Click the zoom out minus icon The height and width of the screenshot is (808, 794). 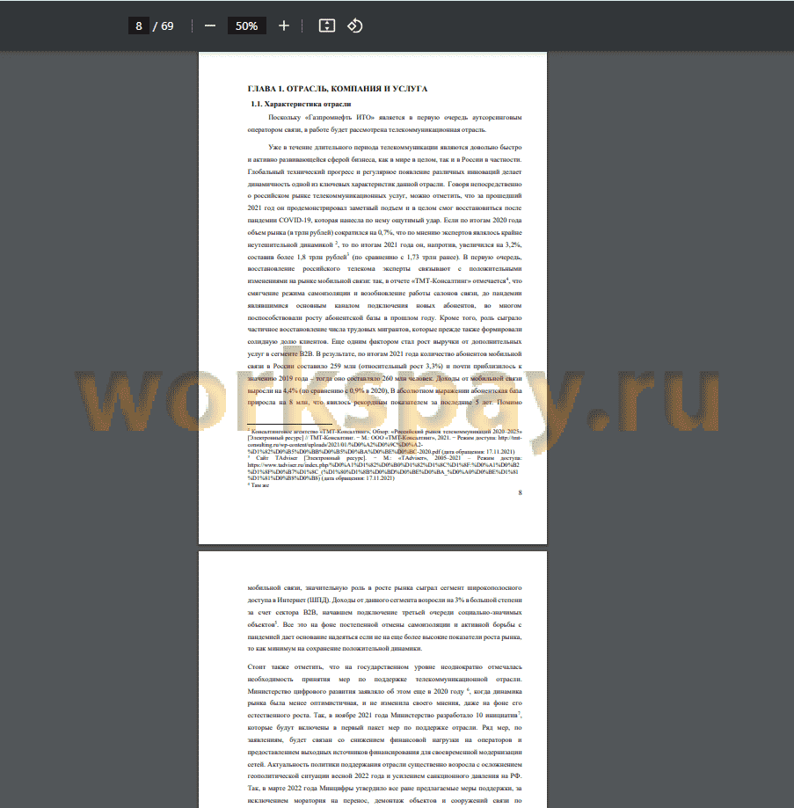209,25
